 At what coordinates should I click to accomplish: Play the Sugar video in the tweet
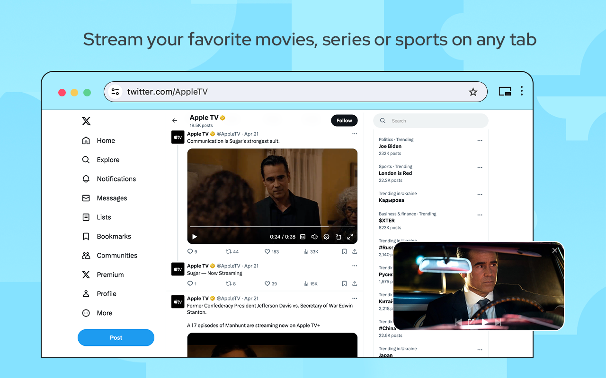point(194,237)
